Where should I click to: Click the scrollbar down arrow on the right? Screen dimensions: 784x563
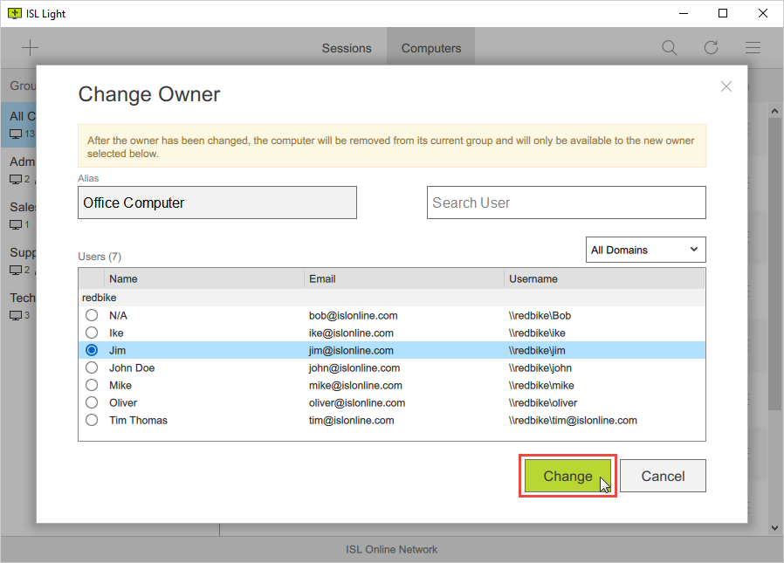[774, 527]
